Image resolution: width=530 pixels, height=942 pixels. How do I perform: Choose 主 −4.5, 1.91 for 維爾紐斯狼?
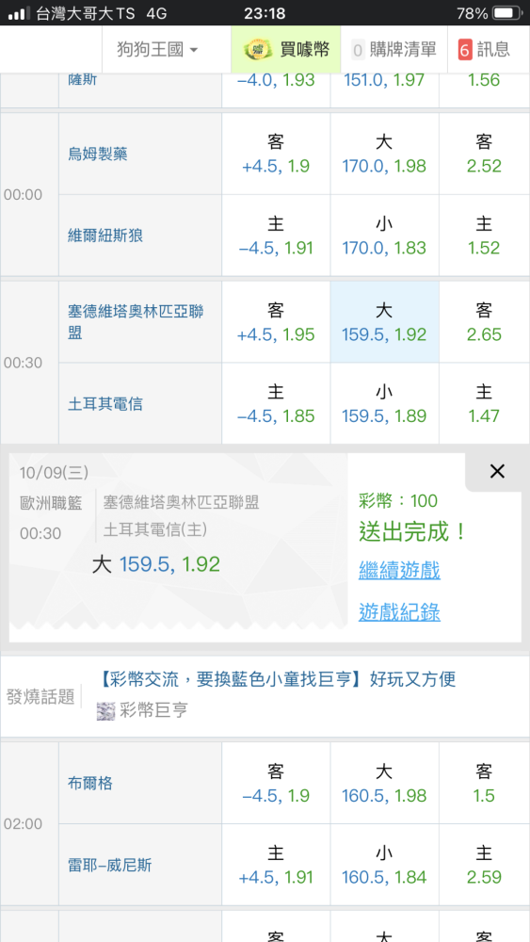276,235
